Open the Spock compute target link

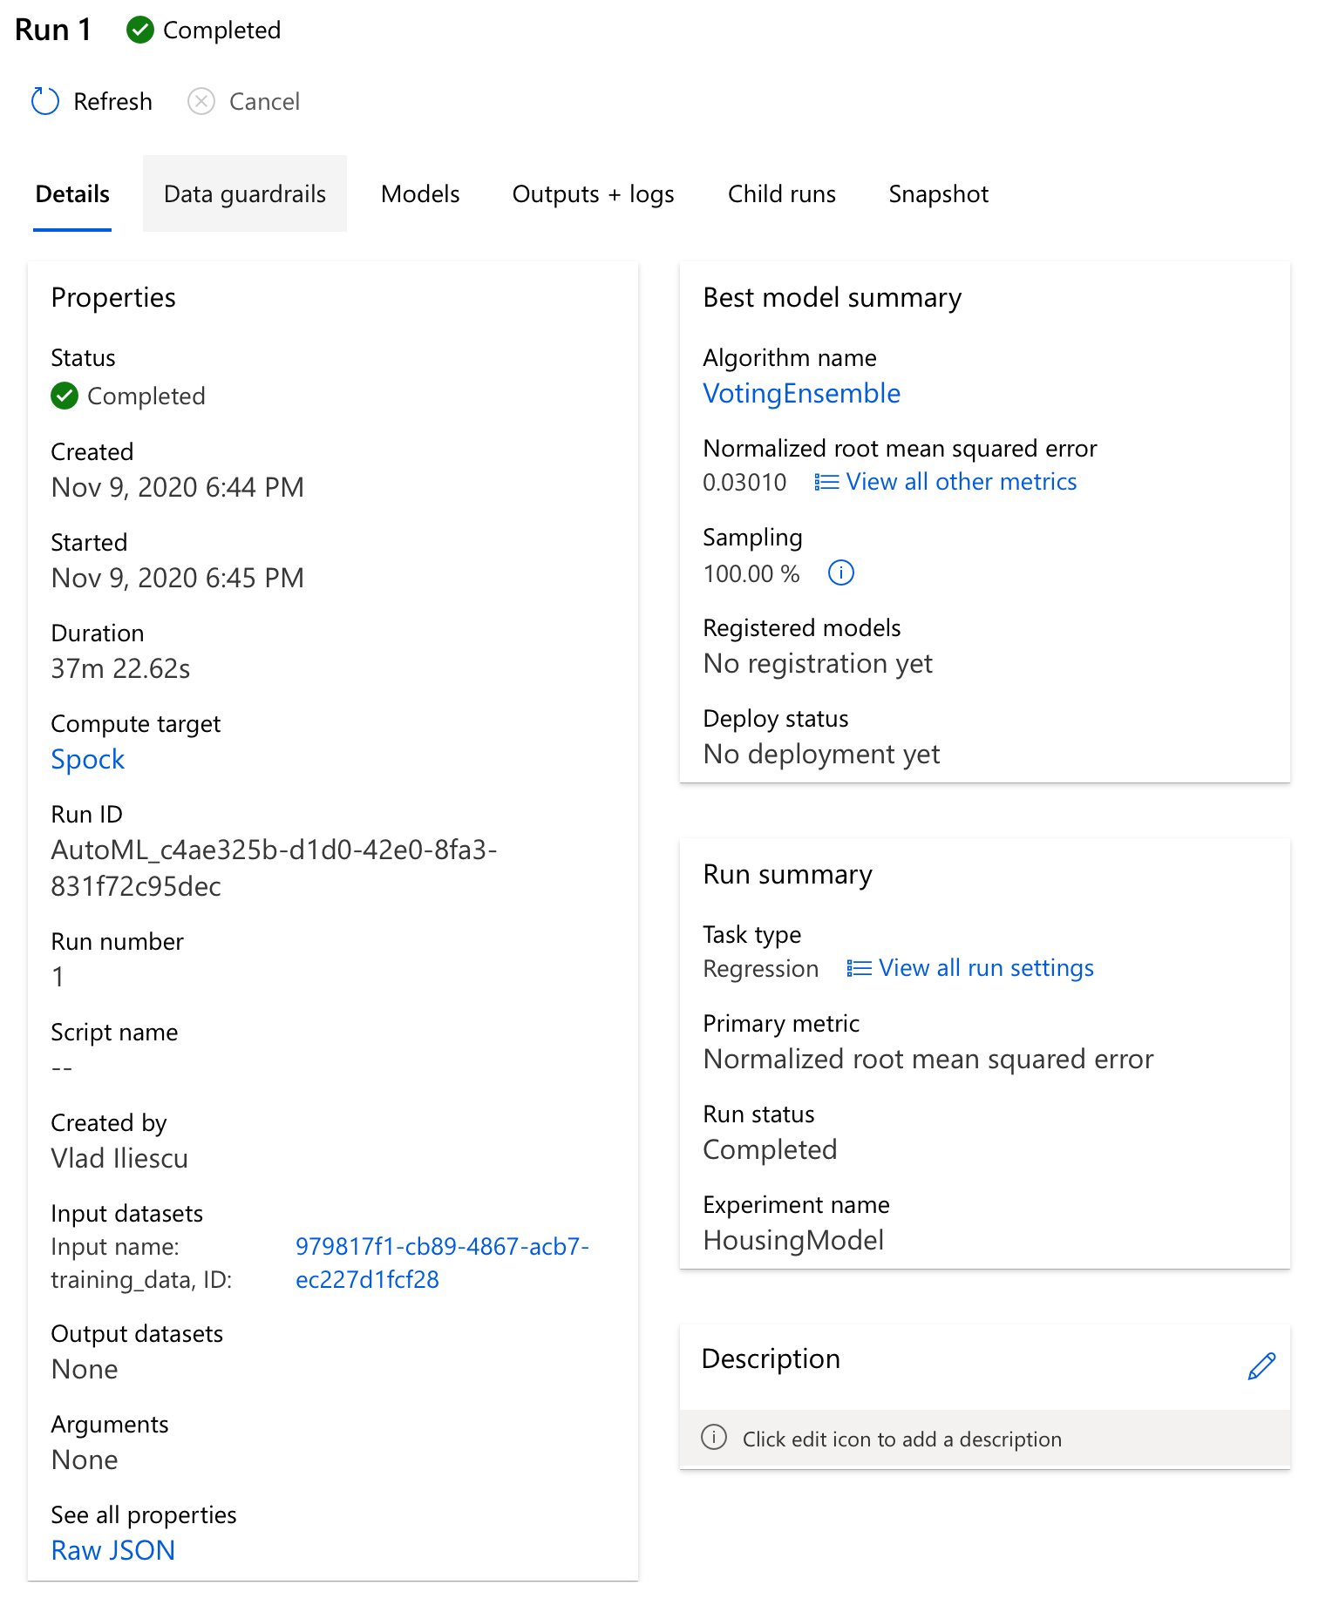tap(88, 760)
